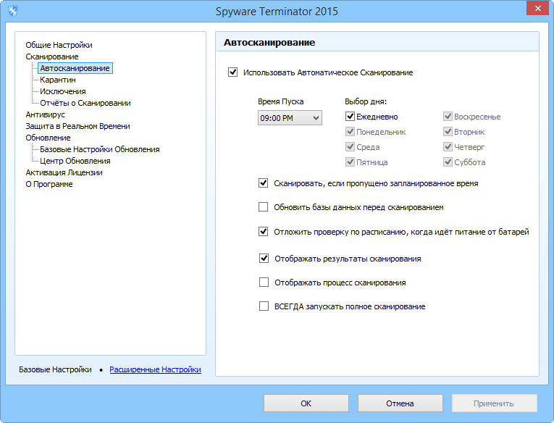Image resolution: width=554 pixels, height=423 pixels.
Task: Uncheck Отображать результаты сканирования
Action: (264, 259)
